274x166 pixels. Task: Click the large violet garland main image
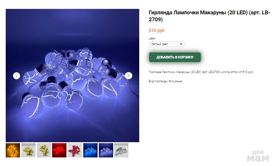72,76
